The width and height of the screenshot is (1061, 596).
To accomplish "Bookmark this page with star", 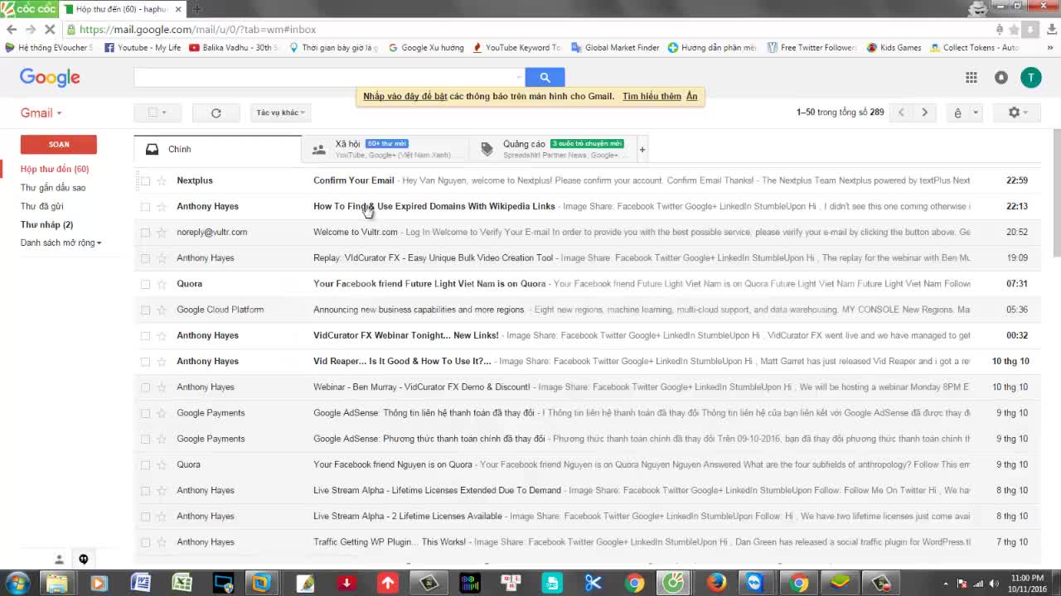I will 1014,29.
